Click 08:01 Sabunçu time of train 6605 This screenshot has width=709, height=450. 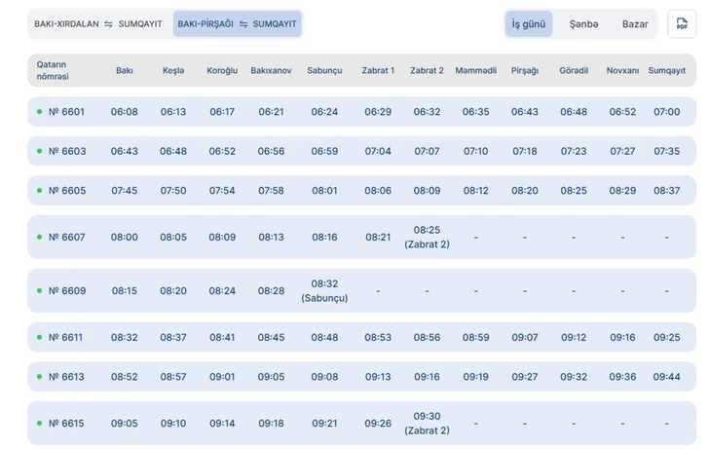pos(324,190)
